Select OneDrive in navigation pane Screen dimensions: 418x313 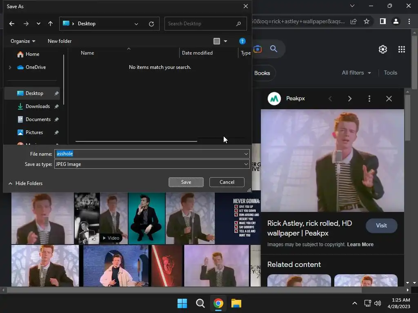point(31,67)
